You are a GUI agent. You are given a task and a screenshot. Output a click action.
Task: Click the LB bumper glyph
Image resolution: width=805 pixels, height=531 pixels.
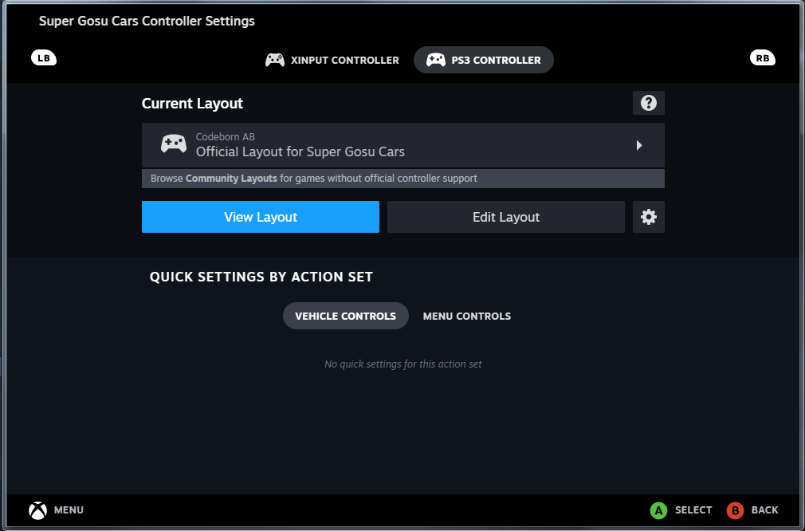(x=44, y=58)
